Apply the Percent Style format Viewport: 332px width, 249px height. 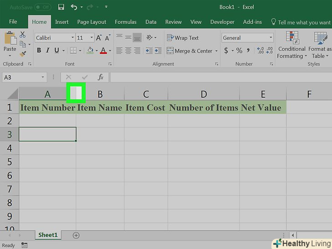(x=239, y=50)
